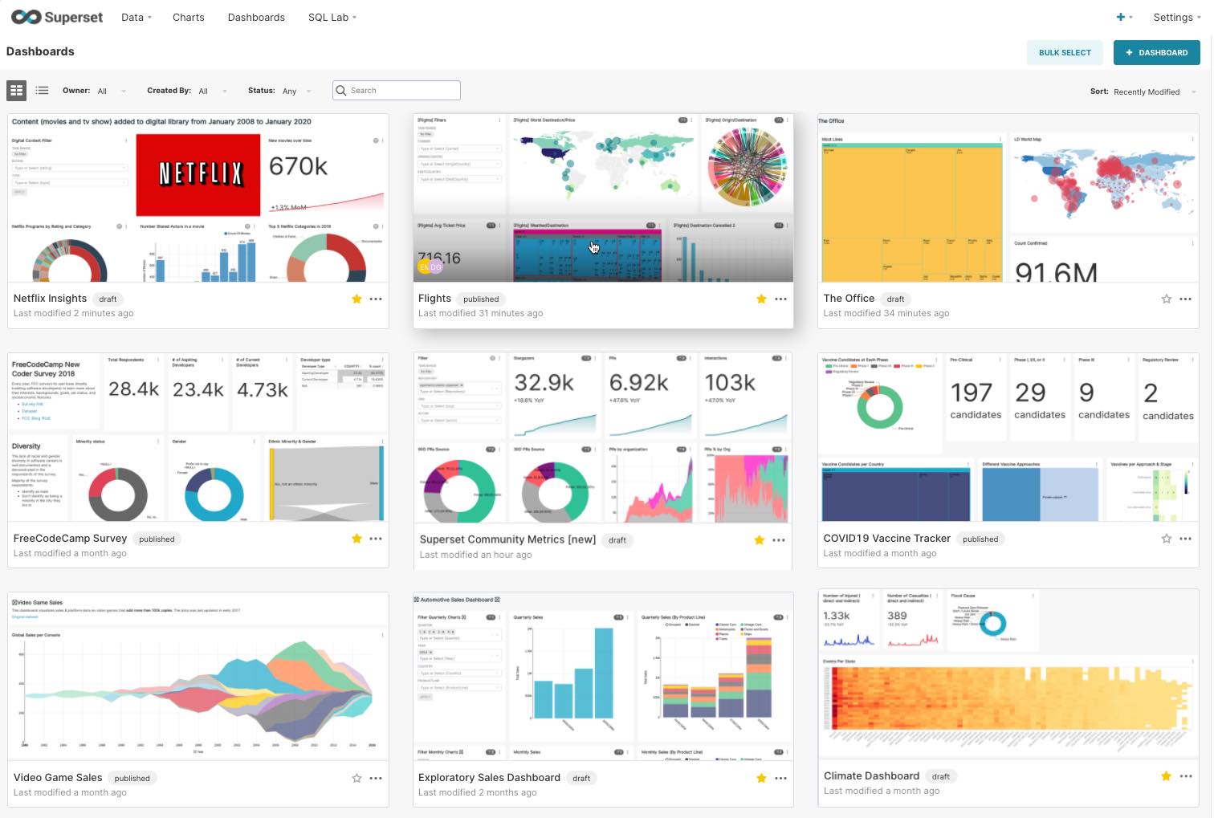This screenshot has height=818, width=1214.
Task: Favorite The Office dashboard
Action: (x=1166, y=299)
